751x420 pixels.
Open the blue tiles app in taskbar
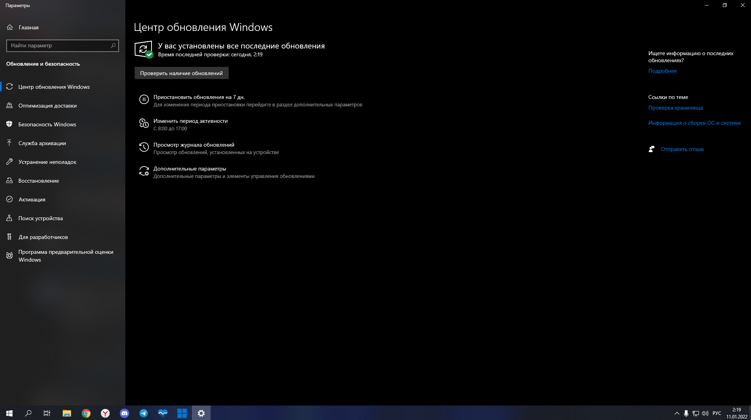click(x=182, y=413)
